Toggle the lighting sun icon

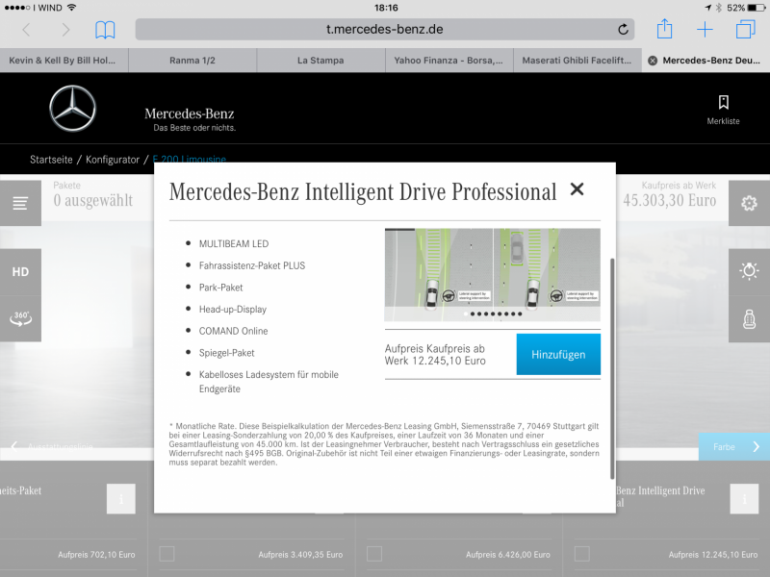[x=749, y=271]
